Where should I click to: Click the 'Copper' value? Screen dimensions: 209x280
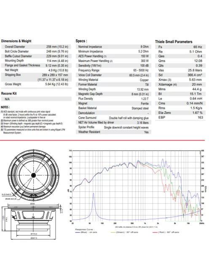(x=144, y=80)
